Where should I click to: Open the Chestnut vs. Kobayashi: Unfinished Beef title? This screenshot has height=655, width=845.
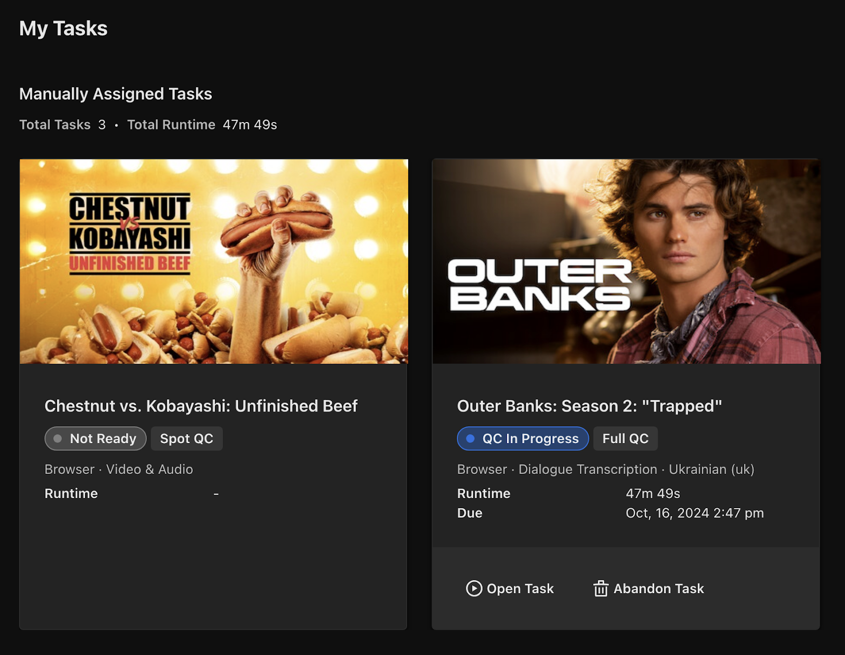(x=201, y=406)
